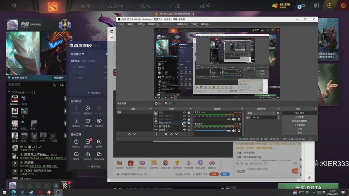Switch to Dota 英雄 tab
The width and height of the screenshot is (349, 196).
click(x=86, y=6)
